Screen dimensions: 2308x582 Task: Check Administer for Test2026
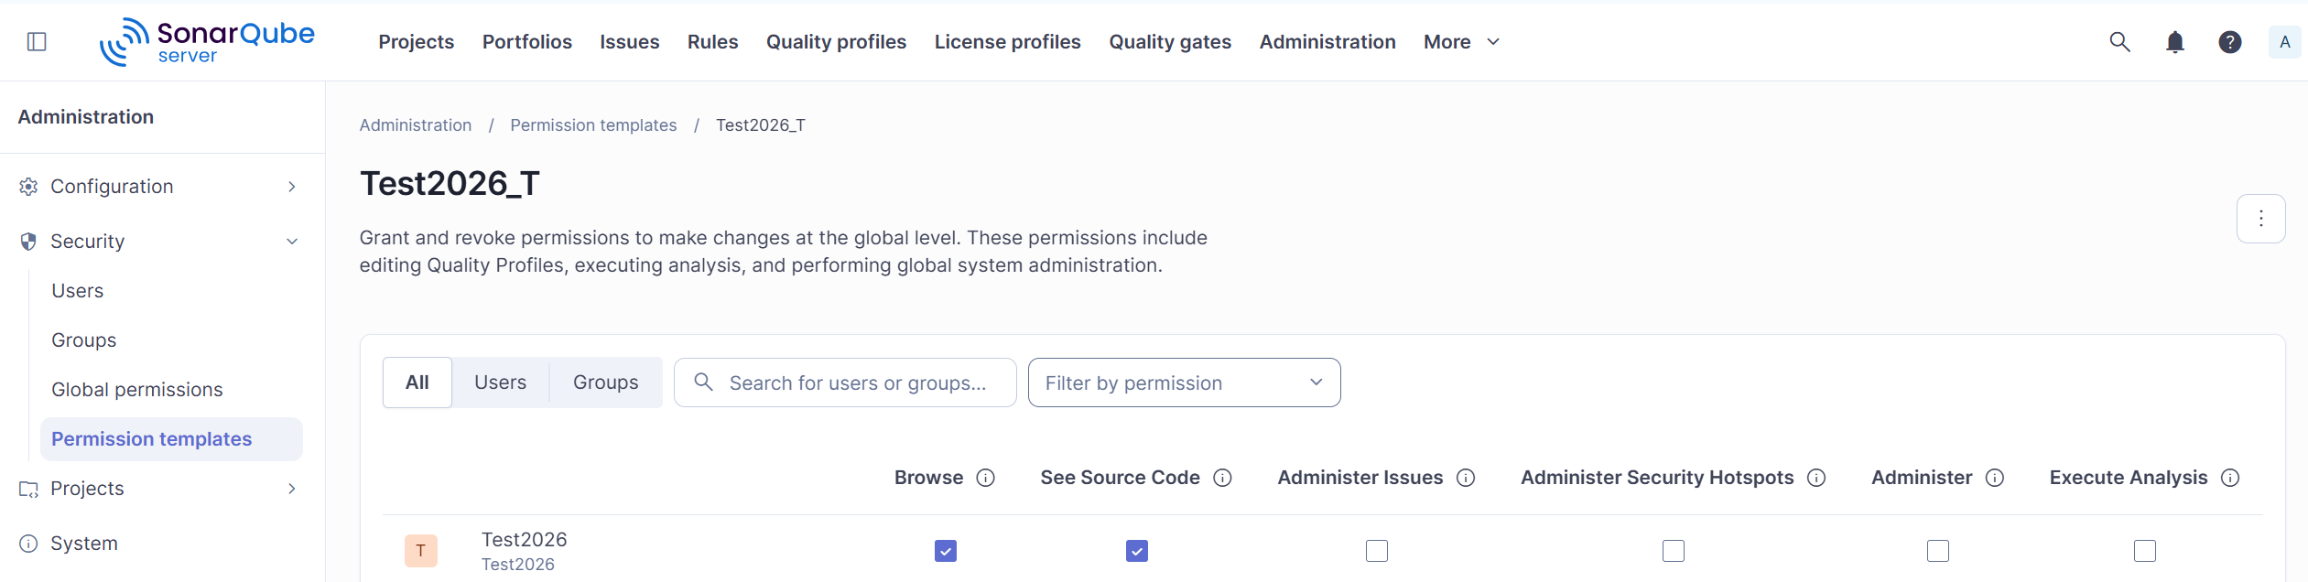click(x=1938, y=551)
